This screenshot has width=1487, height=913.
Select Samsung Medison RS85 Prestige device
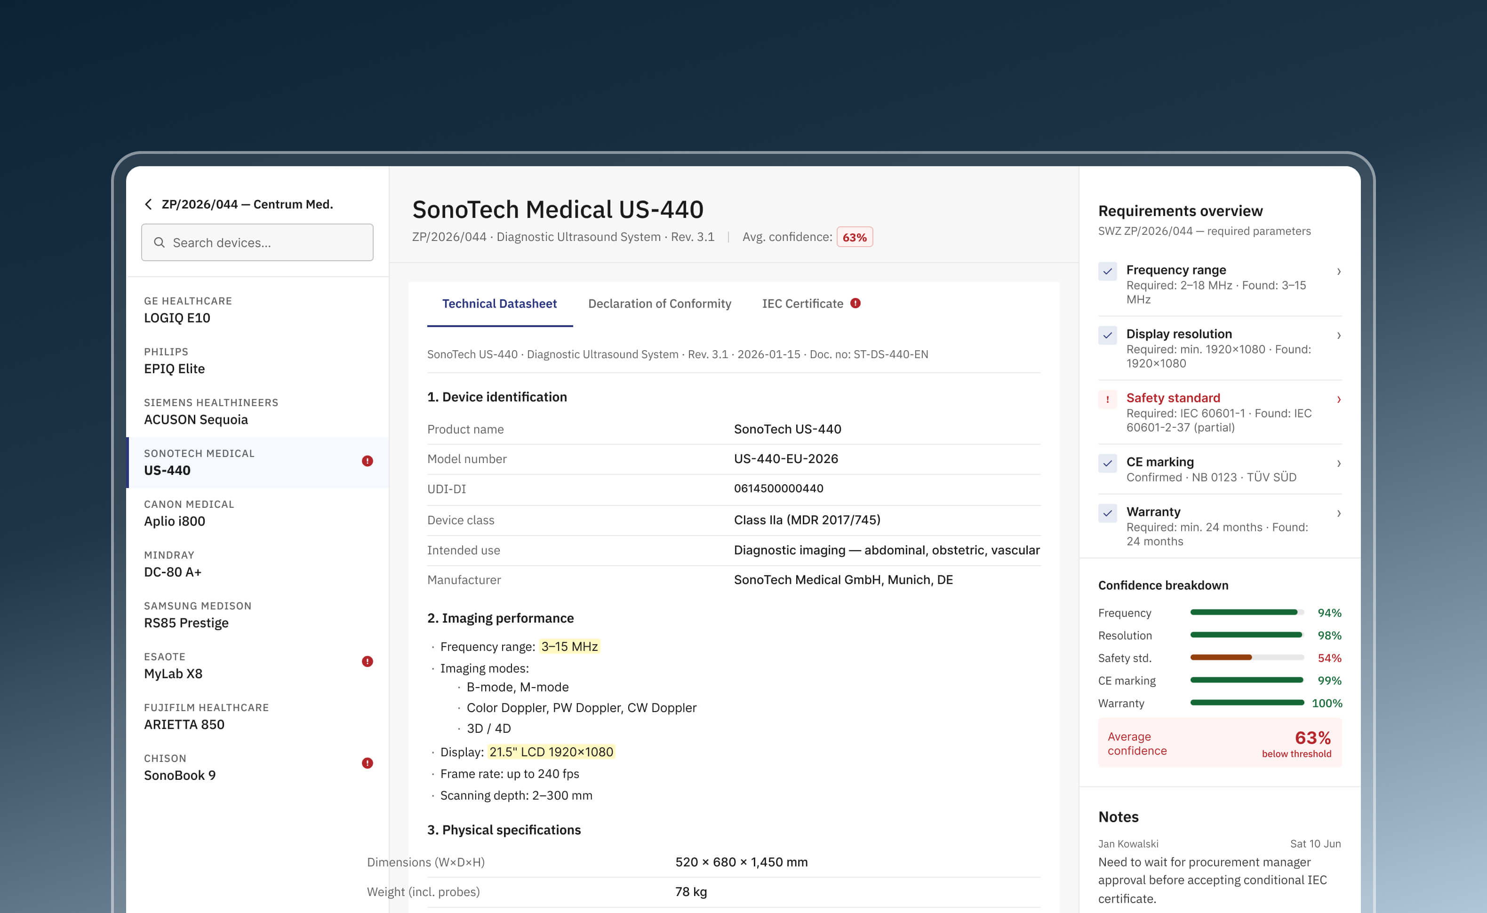coord(258,615)
